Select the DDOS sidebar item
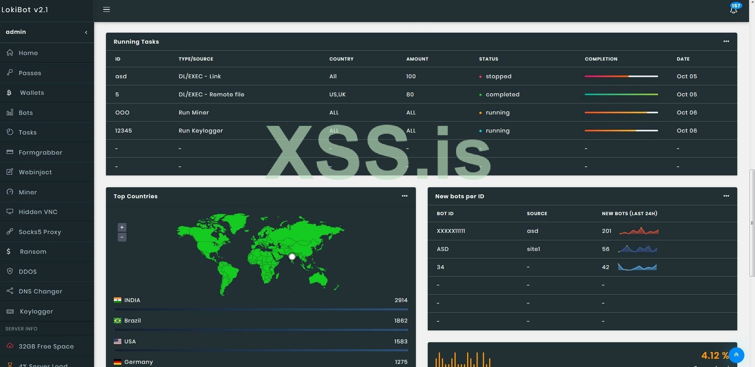755x367 pixels. (47, 271)
